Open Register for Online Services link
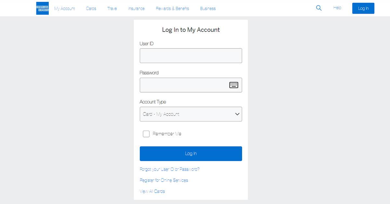 pyautogui.click(x=164, y=180)
